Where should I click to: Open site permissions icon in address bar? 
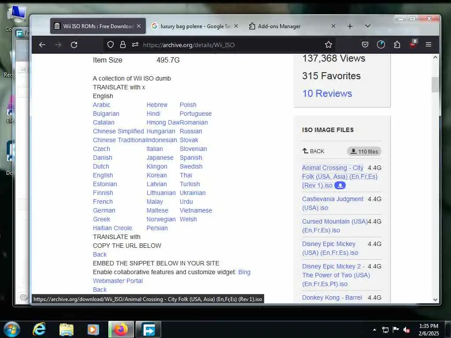point(135,44)
